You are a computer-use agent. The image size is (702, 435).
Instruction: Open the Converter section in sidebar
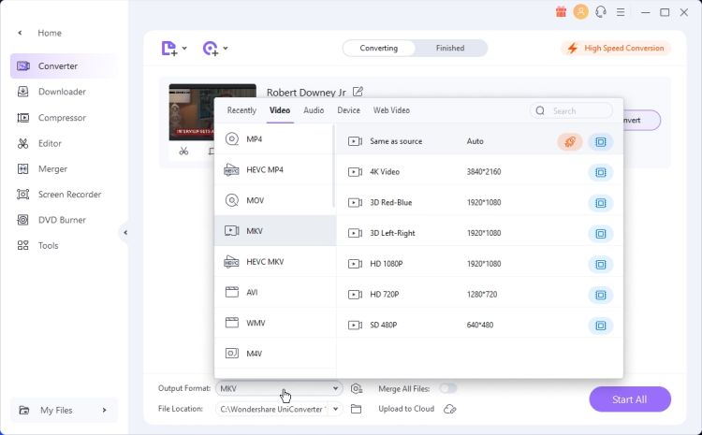pos(63,66)
